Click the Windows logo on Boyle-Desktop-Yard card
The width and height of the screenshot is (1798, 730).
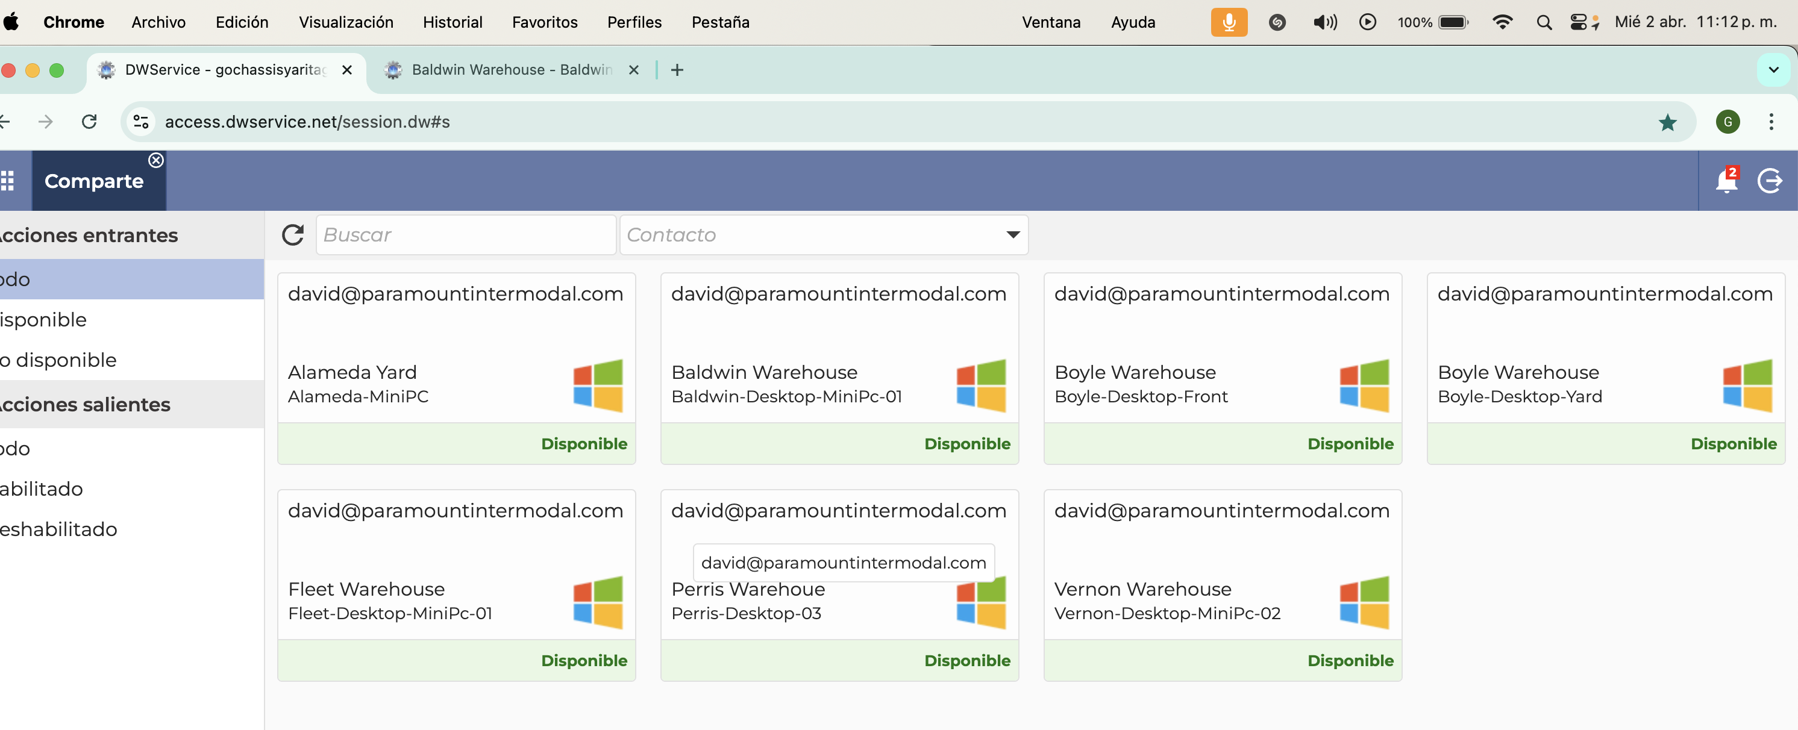point(1748,385)
